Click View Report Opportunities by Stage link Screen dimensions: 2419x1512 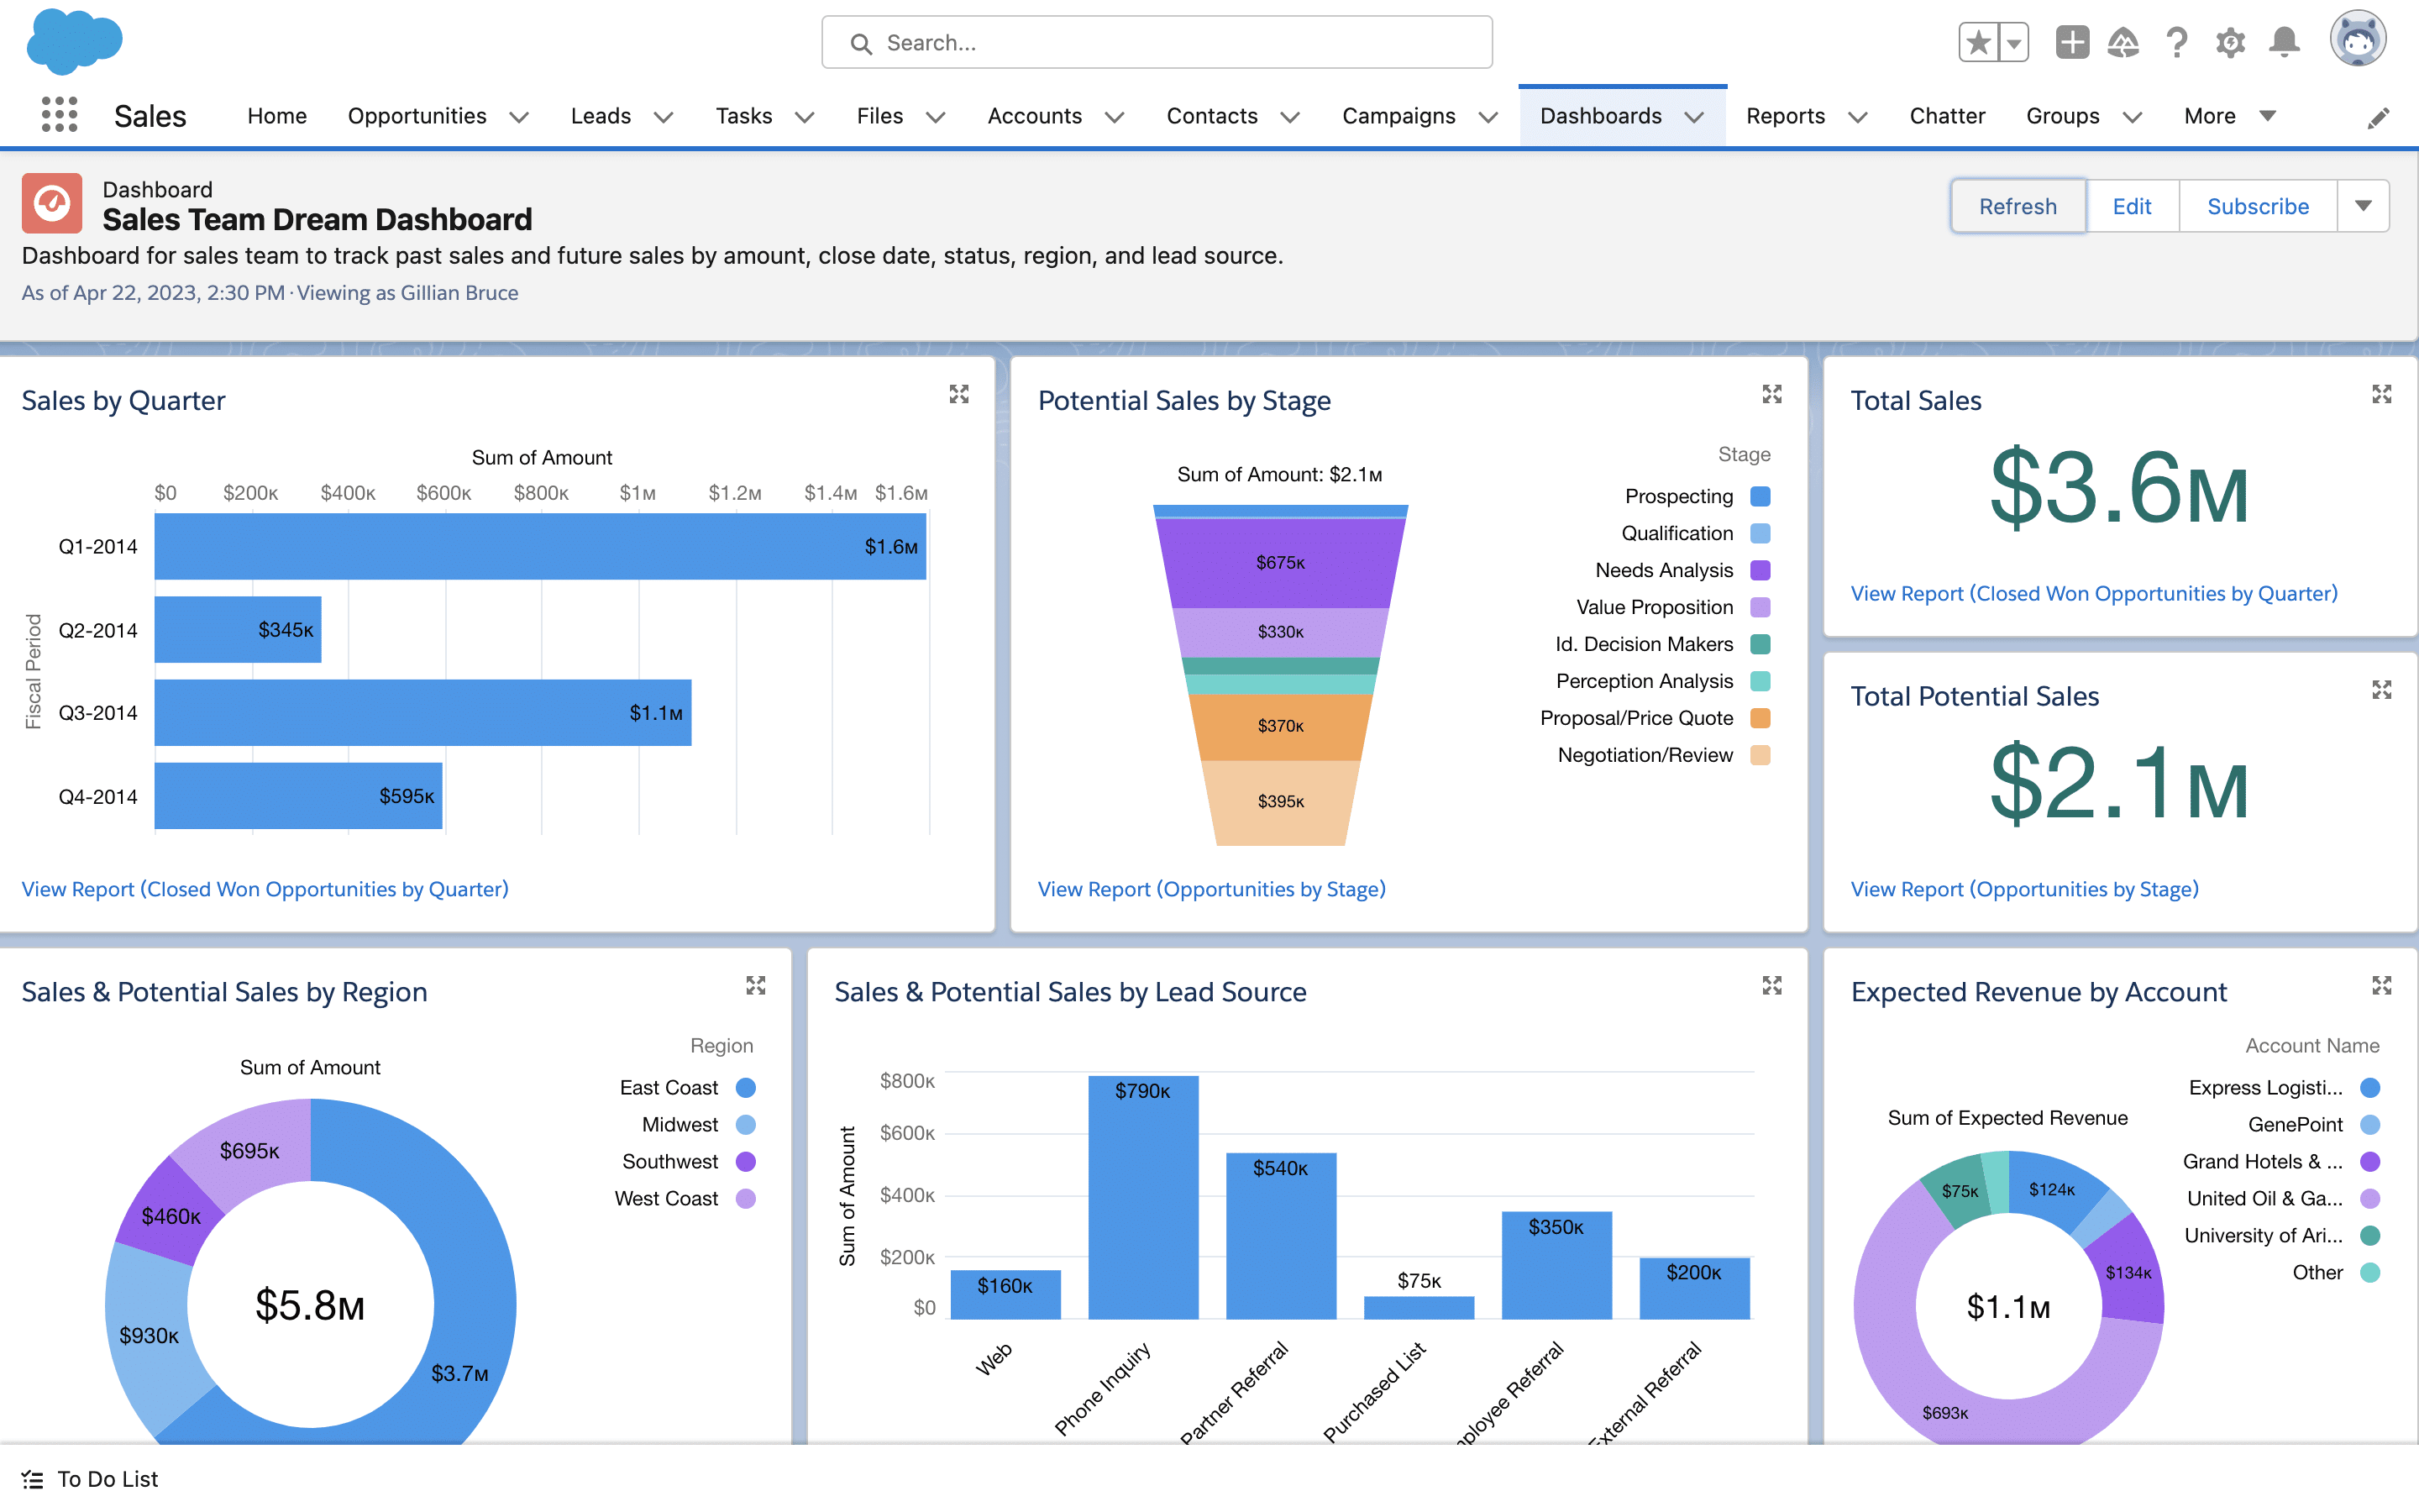click(x=1210, y=889)
